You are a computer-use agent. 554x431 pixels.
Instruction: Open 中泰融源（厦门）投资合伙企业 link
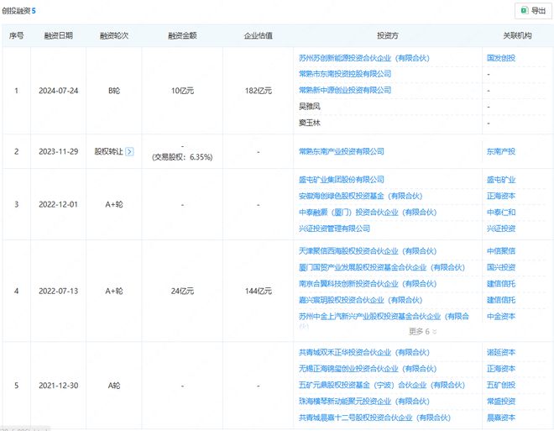(x=368, y=213)
